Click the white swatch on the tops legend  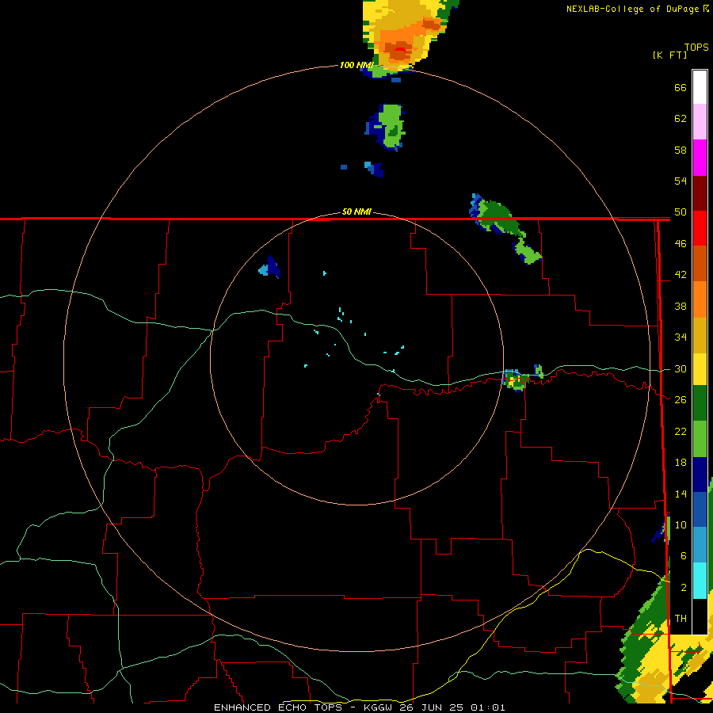700,87
